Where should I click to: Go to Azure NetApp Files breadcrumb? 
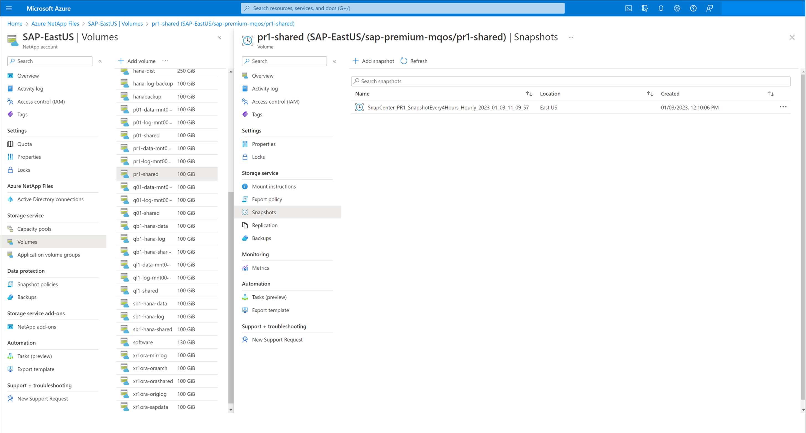(55, 24)
